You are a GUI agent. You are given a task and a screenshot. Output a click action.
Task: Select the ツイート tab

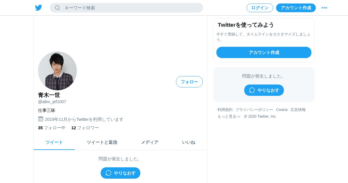(54, 142)
